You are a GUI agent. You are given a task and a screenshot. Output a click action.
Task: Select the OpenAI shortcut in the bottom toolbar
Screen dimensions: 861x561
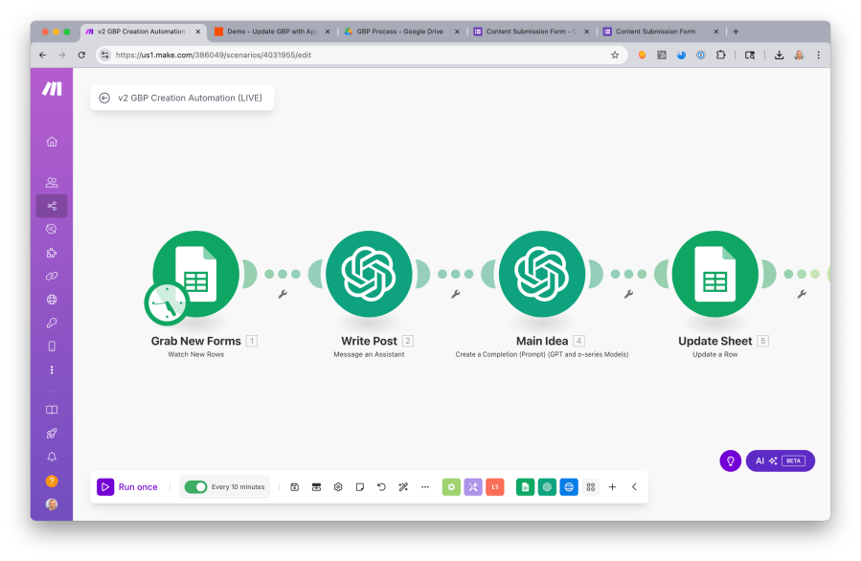coord(547,486)
